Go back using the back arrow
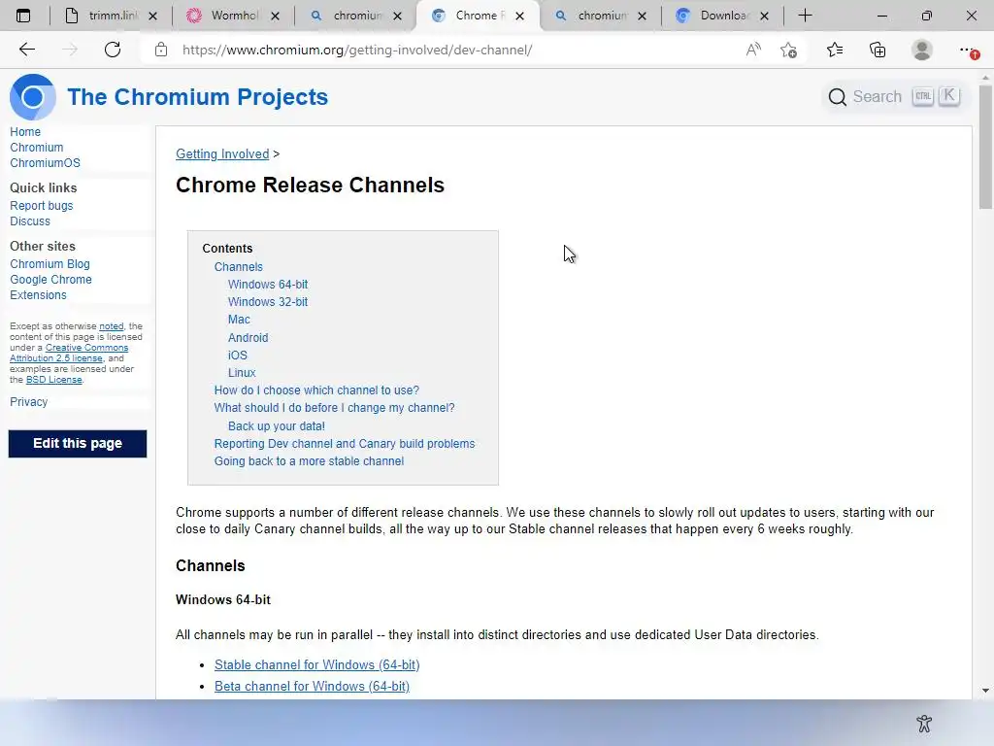 [x=26, y=50]
